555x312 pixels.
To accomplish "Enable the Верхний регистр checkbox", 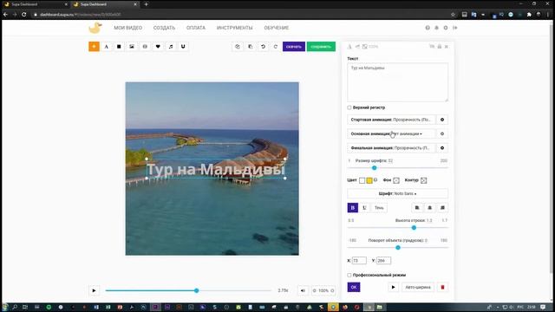I will (349, 107).
